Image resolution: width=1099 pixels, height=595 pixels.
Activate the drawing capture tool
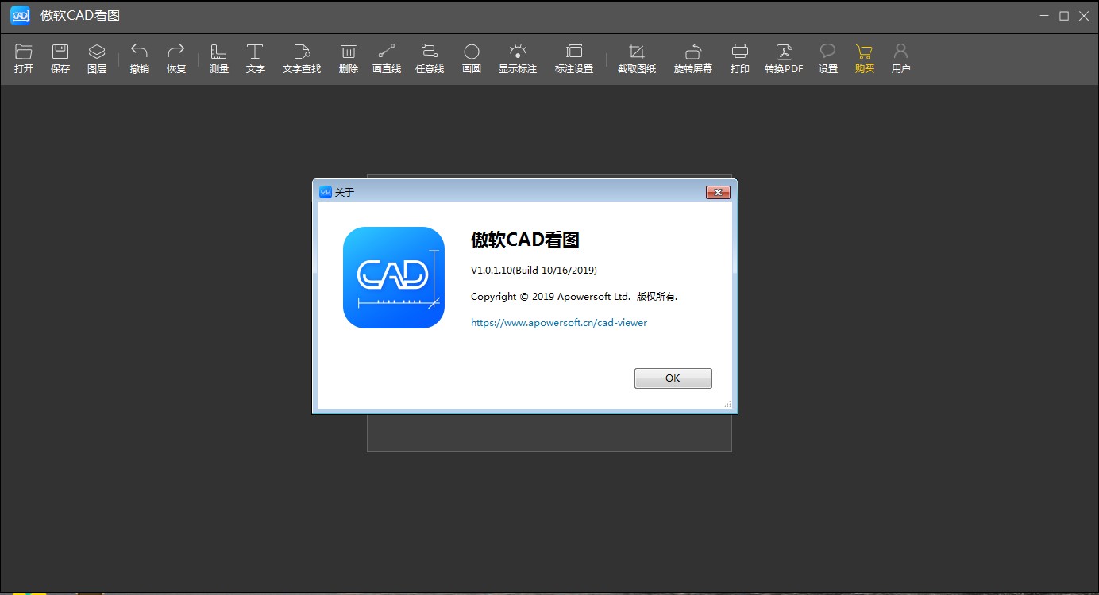[x=636, y=58]
